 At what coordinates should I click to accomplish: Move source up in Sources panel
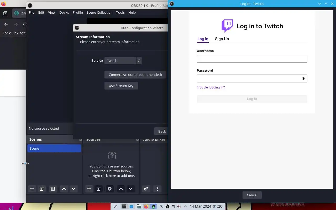coord(121,189)
